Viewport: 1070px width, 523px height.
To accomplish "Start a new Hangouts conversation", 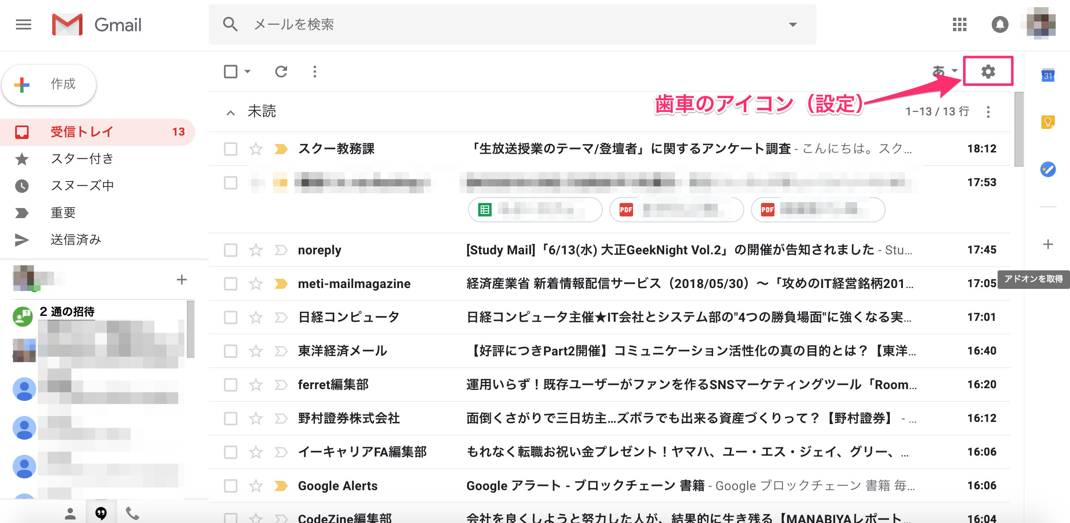I will 181,280.
